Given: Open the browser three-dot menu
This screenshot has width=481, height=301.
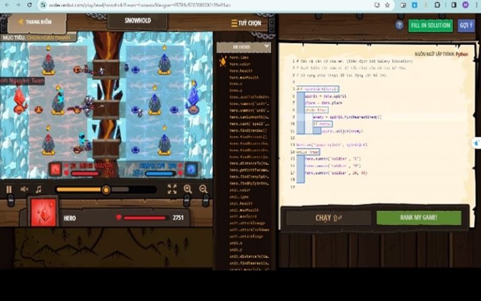Looking at the screenshot, I should pyautogui.click(x=477, y=5).
